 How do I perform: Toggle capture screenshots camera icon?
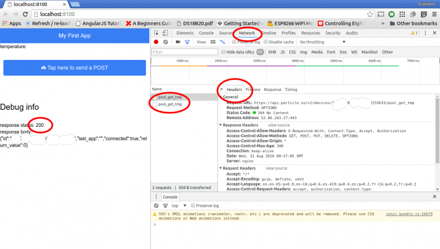click(178, 42)
